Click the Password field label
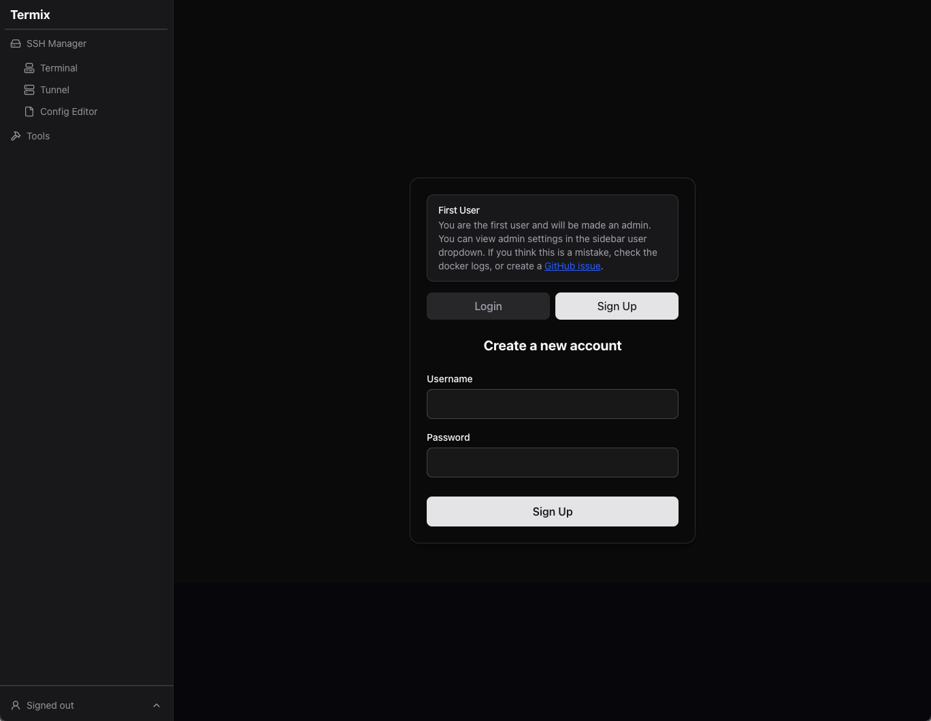Image resolution: width=931 pixels, height=721 pixels. point(448,437)
